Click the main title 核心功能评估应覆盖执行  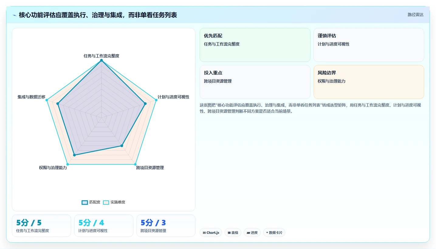click(98, 15)
